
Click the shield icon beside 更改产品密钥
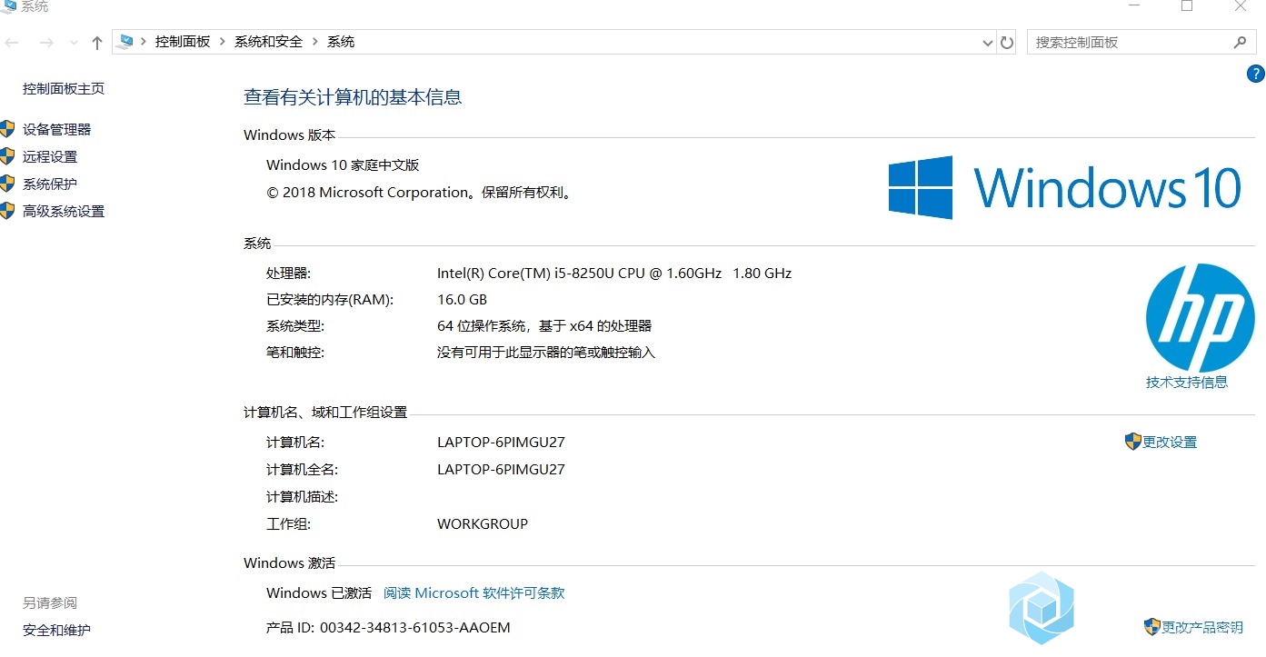pos(1151,627)
